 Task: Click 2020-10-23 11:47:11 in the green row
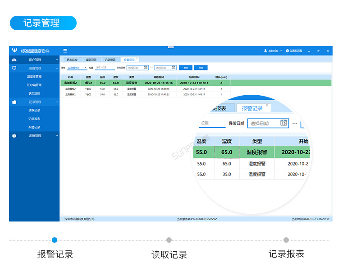[x=194, y=83]
